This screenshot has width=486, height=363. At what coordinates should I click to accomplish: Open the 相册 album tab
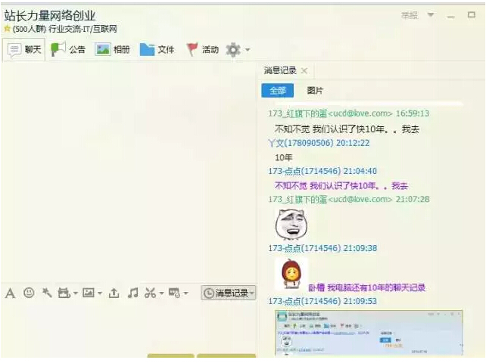113,50
